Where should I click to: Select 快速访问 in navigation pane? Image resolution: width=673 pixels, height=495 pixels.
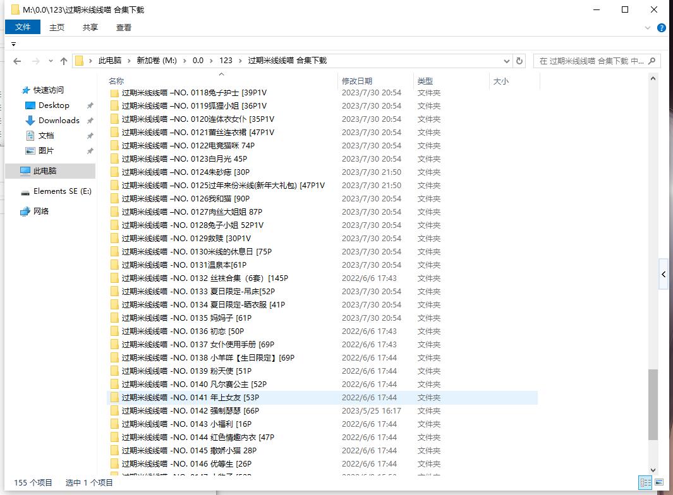pyautogui.click(x=49, y=90)
